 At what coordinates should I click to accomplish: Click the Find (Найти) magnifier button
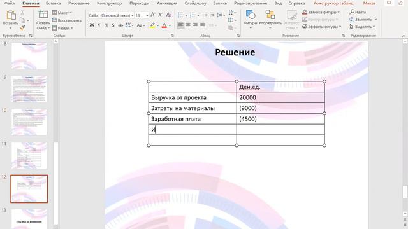[358, 12]
